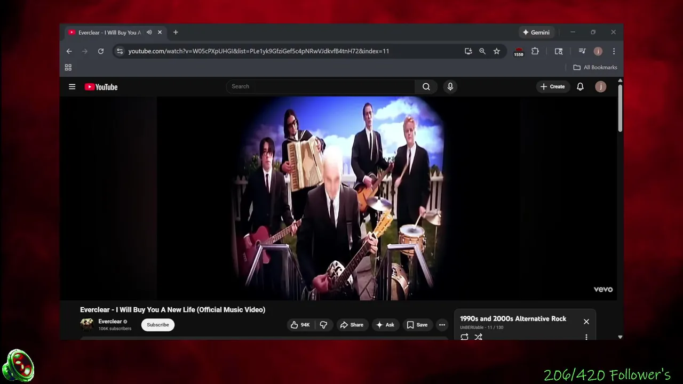The width and height of the screenshot is (683, 384).
Task: Open the Create button
Action: tap(552, 86)
